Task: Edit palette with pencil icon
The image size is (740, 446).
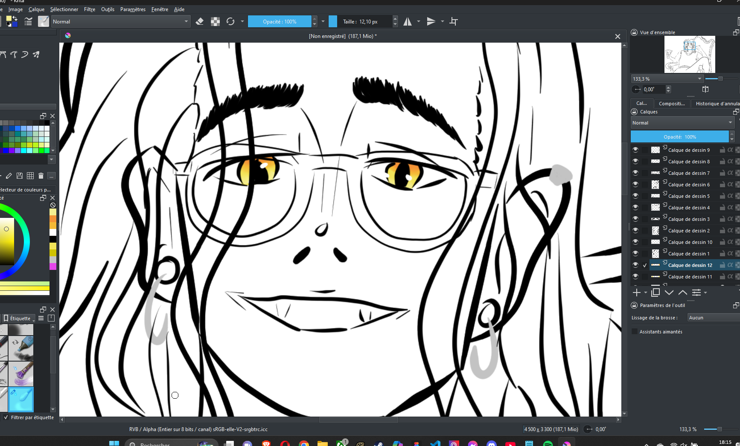Action: click(9, 176)
